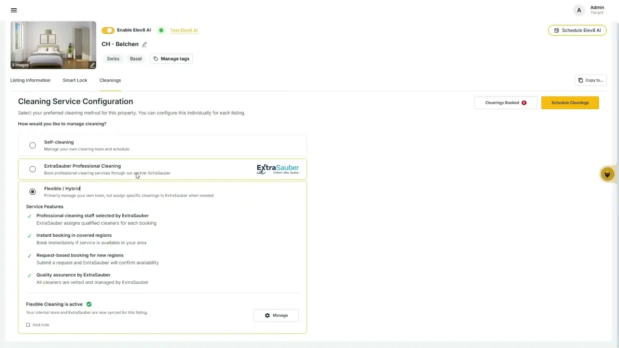Click the Service Features heading text
619x348 pixels.
click(44, 207)
